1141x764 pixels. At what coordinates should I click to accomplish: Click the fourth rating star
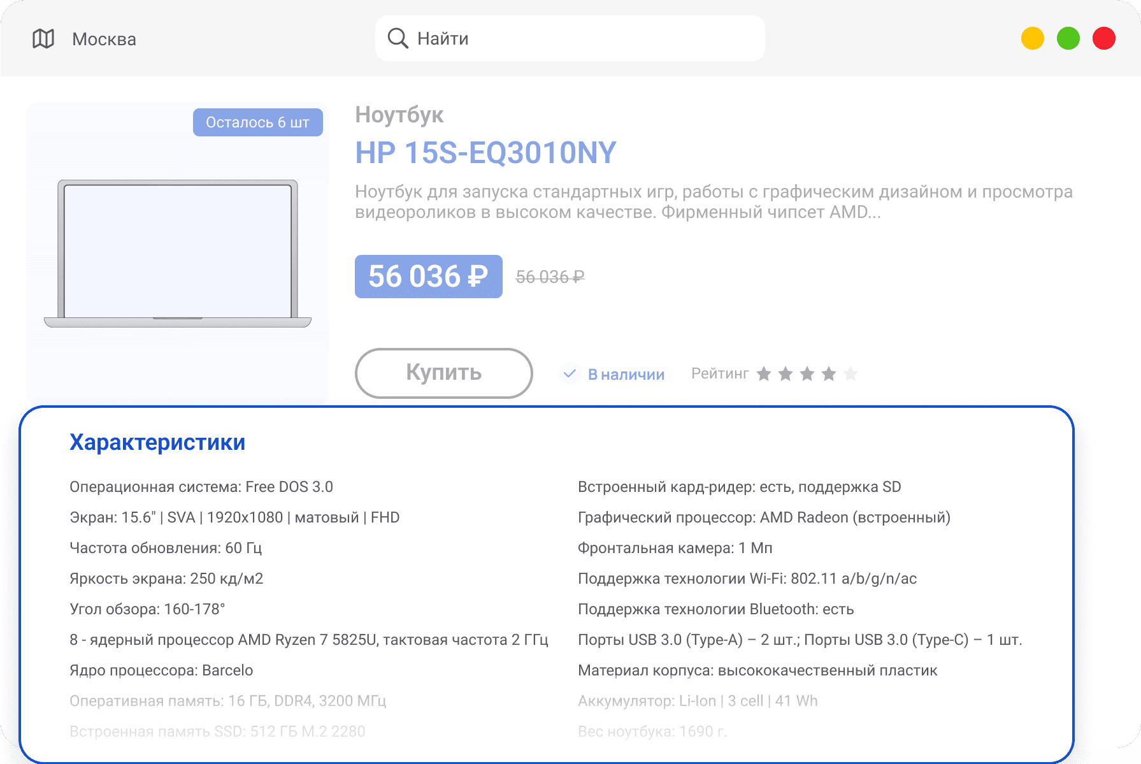tap(829, 374)
